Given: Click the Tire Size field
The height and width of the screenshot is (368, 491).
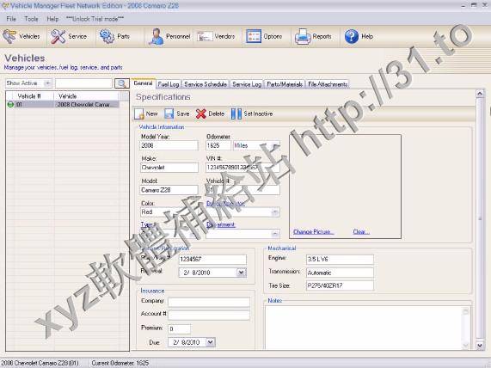Looking at the screenshot, I should point(340,285).
